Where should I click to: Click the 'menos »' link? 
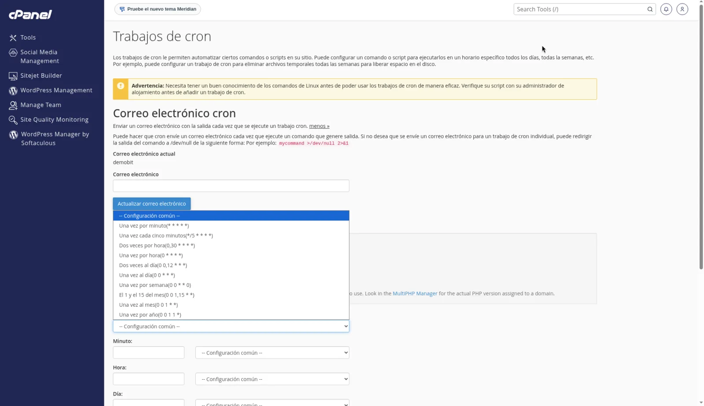point(319,126)
